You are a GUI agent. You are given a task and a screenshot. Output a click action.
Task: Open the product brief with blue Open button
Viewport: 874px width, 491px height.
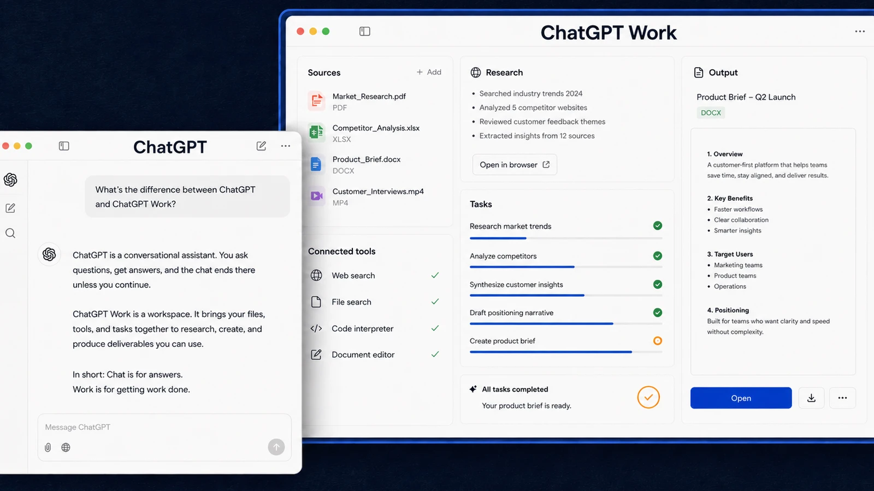click(x=741, y=398)
